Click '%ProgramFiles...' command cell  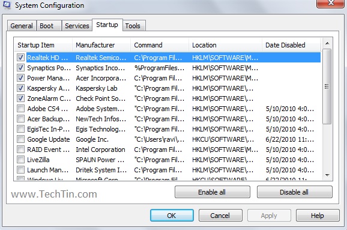click(x=159, y=68)
